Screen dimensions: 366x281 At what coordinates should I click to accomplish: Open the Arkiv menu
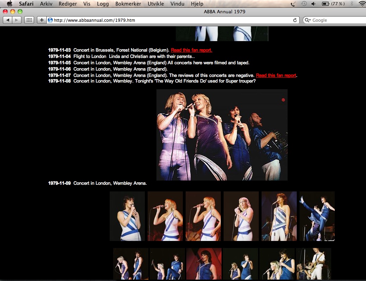click(46, 4)
